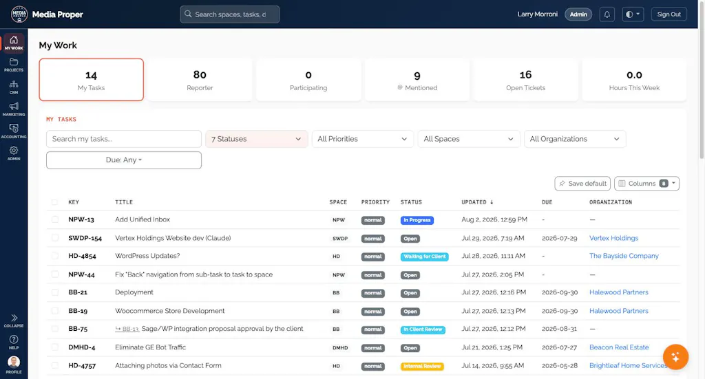Open the All Priorities dropdown
This screenshot has height=379, width=705.
click(362, 139)
